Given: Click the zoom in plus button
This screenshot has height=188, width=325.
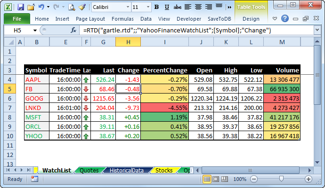Looking at the screenshot, I should coord(308,179).
